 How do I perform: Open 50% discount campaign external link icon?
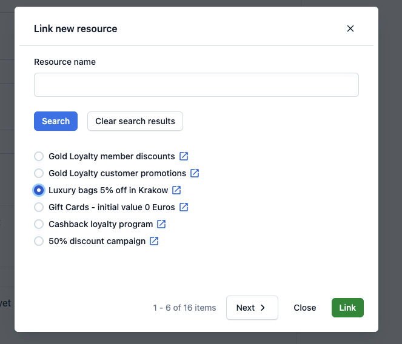pyautogui.click(x=154, y=241)
